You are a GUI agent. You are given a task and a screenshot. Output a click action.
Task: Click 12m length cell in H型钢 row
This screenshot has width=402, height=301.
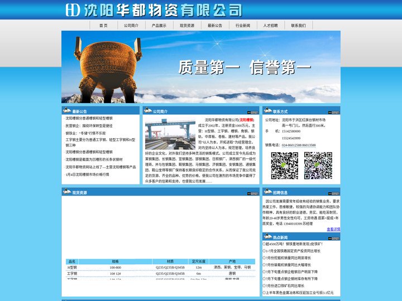point(199,268)
